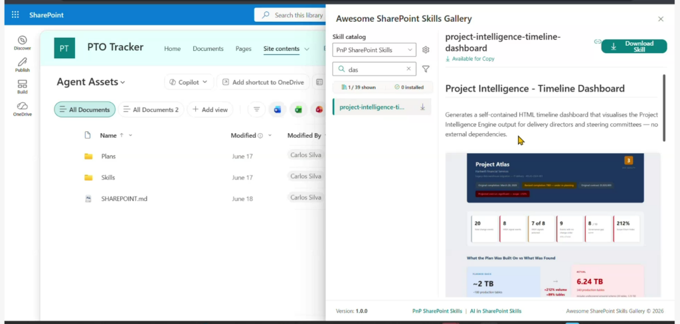
Task: Open Discover in the left rail
Action: click(22, 43)
